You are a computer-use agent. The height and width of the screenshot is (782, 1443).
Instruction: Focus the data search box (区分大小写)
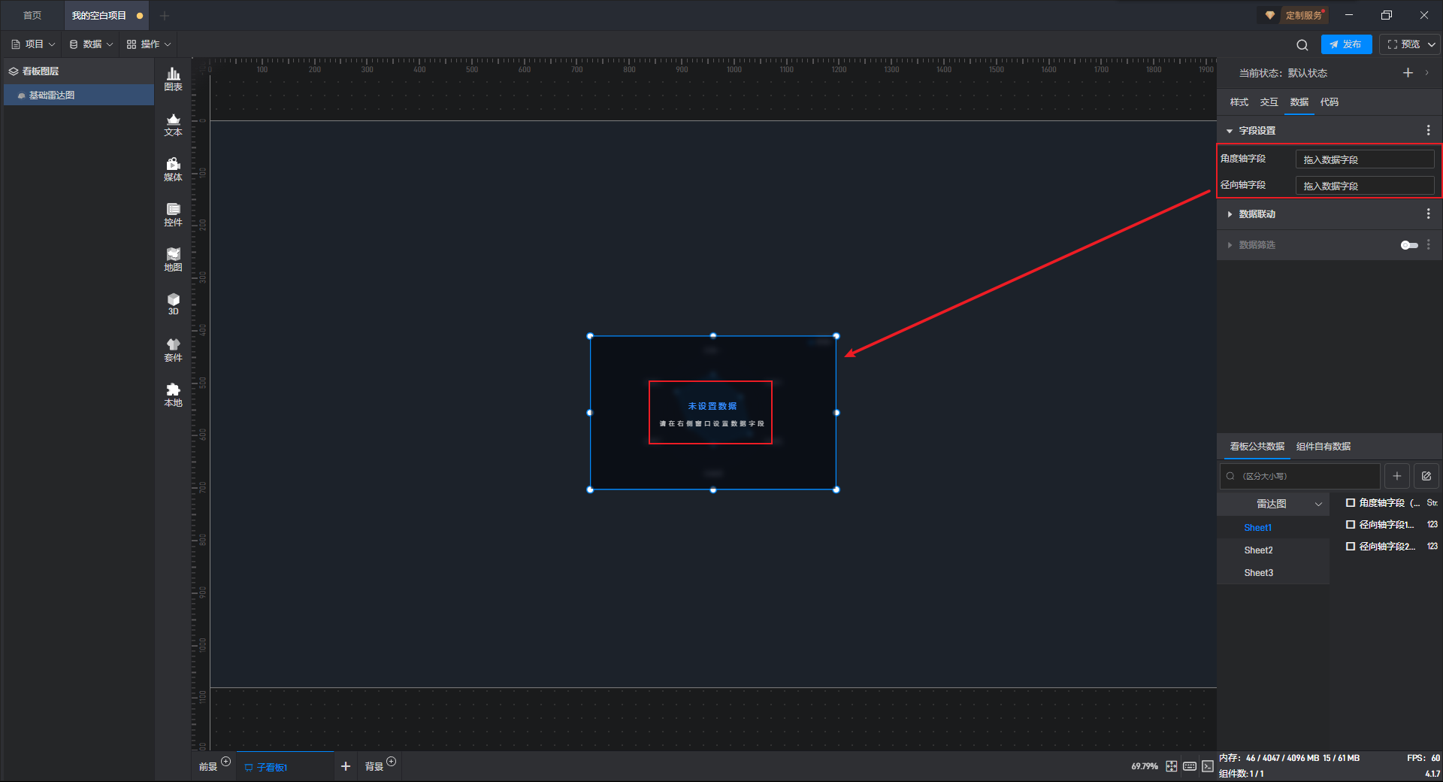coord(1300,476)
